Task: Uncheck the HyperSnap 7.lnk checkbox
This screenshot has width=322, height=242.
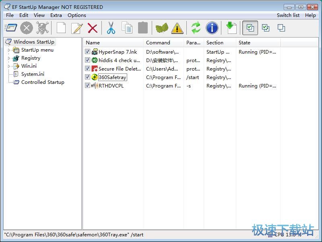Action: [88, 52]
